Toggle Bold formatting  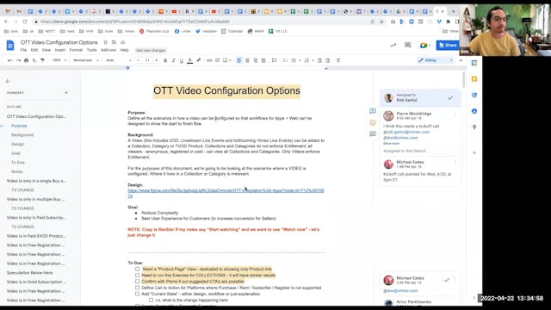[165, 60]
